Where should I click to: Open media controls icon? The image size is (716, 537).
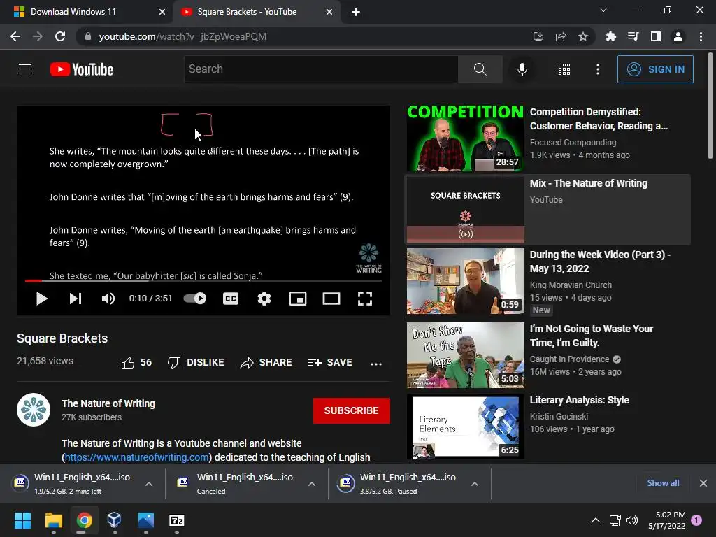[x=633, y=36]
